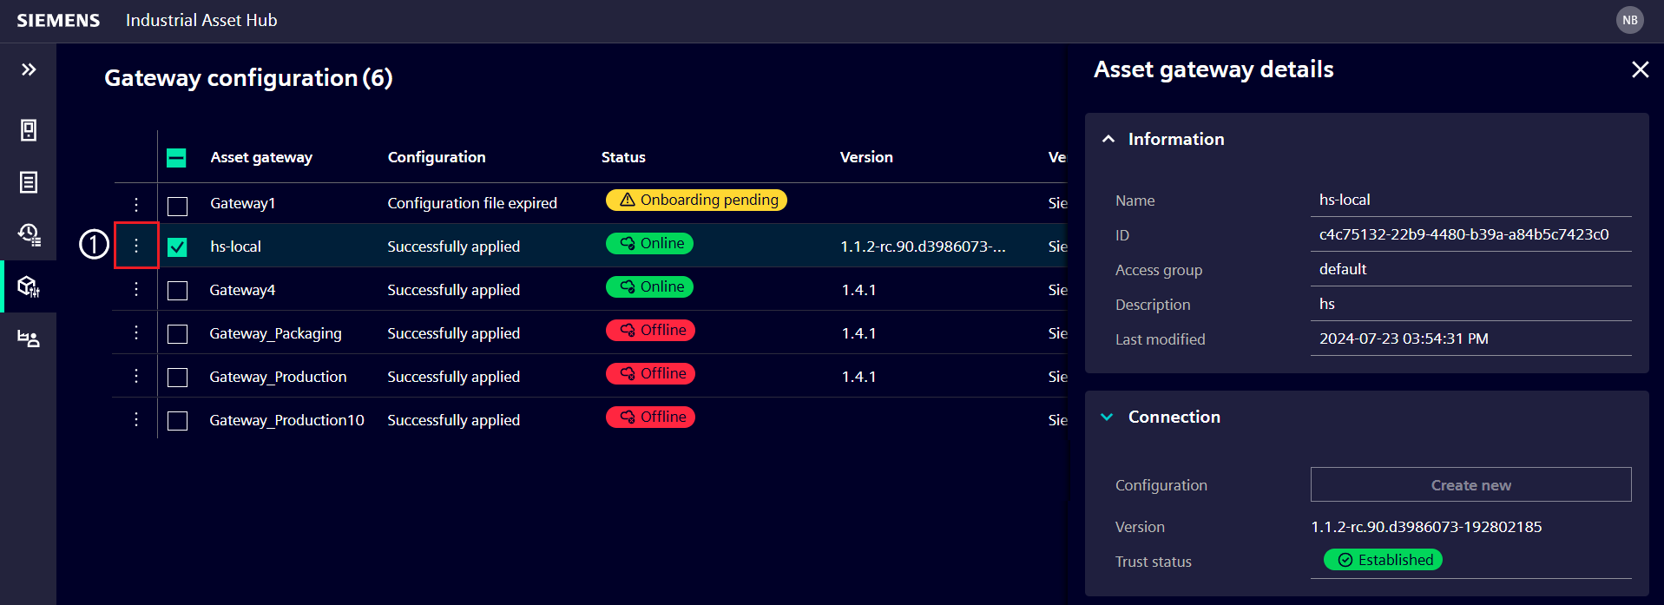The width and height of the screenshot is (1664, 605).
Task: Open the assets device icon in sidebar
Action: coord(29,130)
